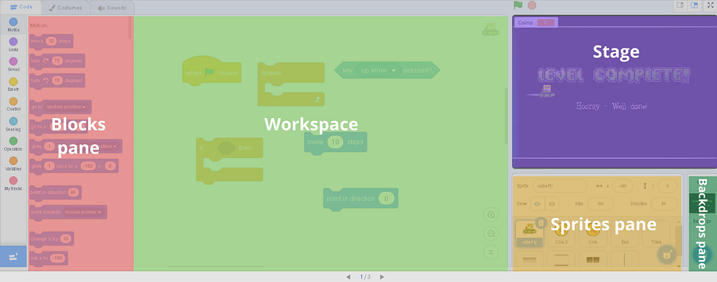Switch to large stage layout
This screenshot has width=717, height=282.
(x=694, y=5)
